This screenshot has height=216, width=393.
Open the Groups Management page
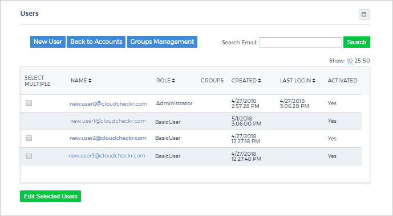coord(162,41)
